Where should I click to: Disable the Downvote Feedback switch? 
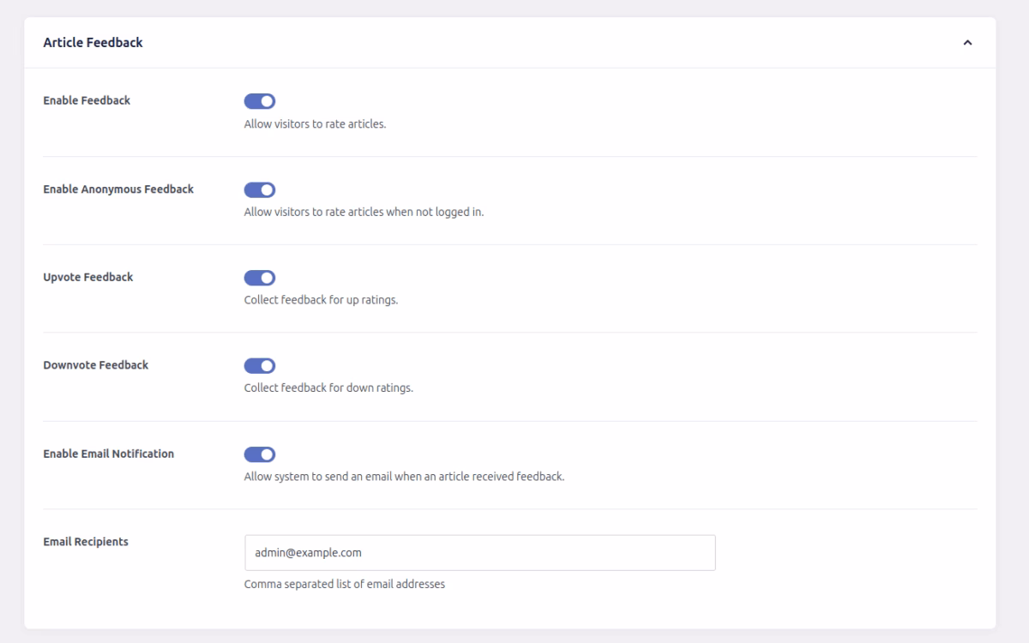pyautogui.click(x=260, y=365)
